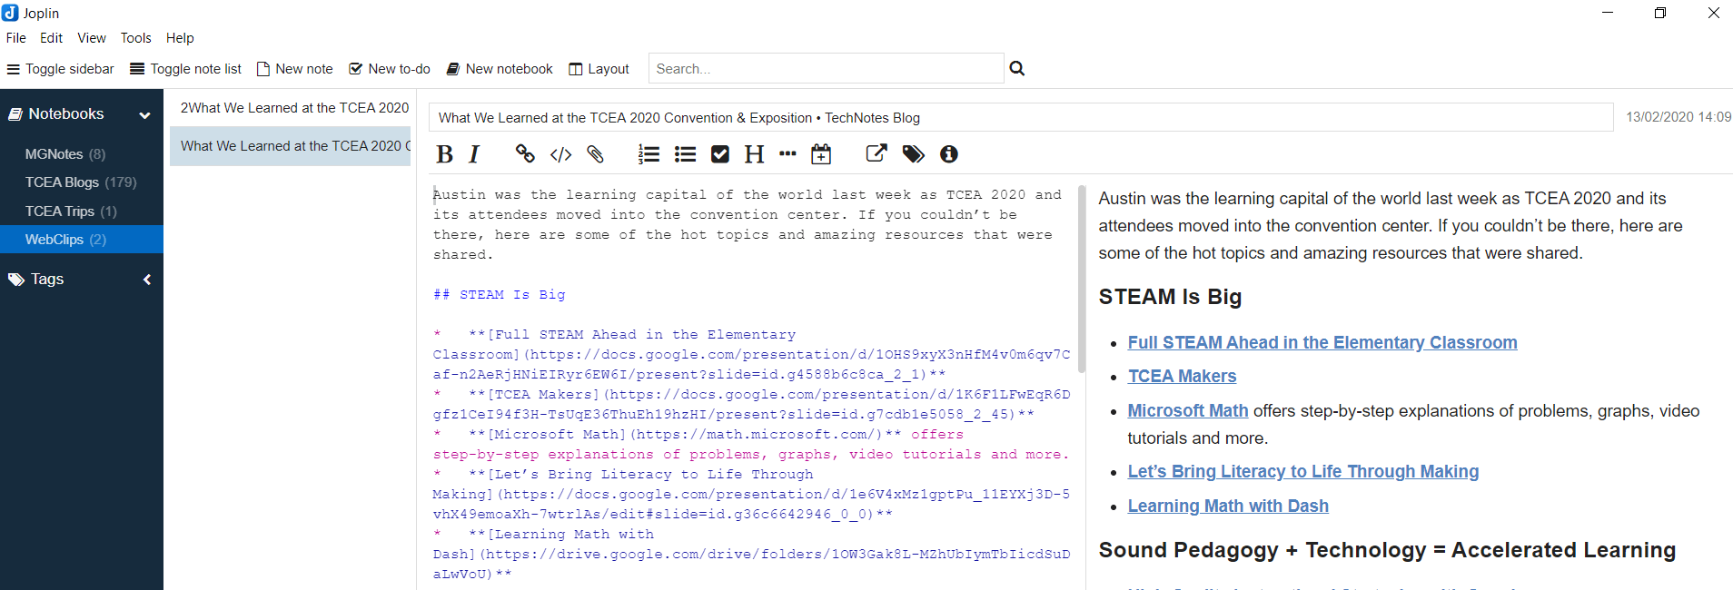Insert checkbox list item

click(720, 154)
